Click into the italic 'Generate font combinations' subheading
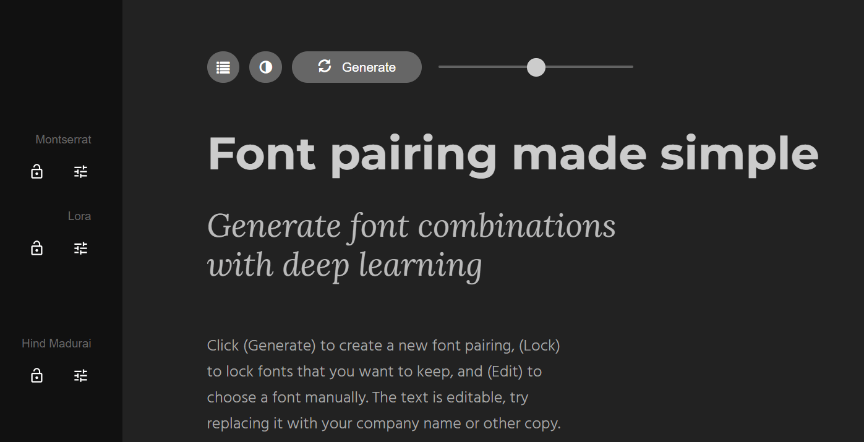This screenshot has width=864, height=442. pos(411,226)
